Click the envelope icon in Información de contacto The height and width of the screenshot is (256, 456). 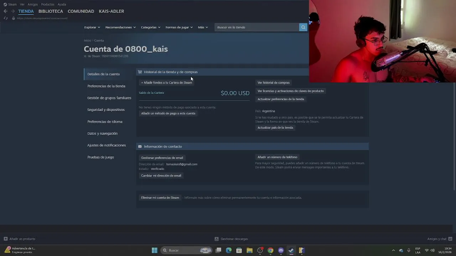[x=140, y=146]
